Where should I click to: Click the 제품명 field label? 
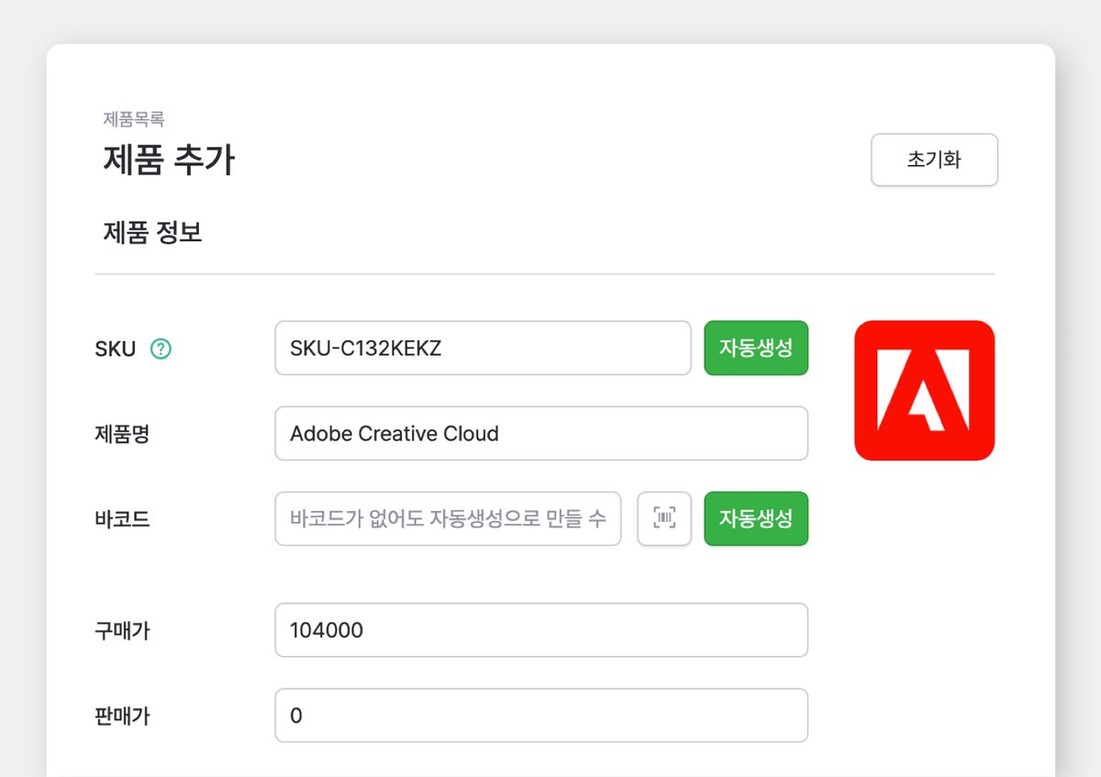pos(123,433)
